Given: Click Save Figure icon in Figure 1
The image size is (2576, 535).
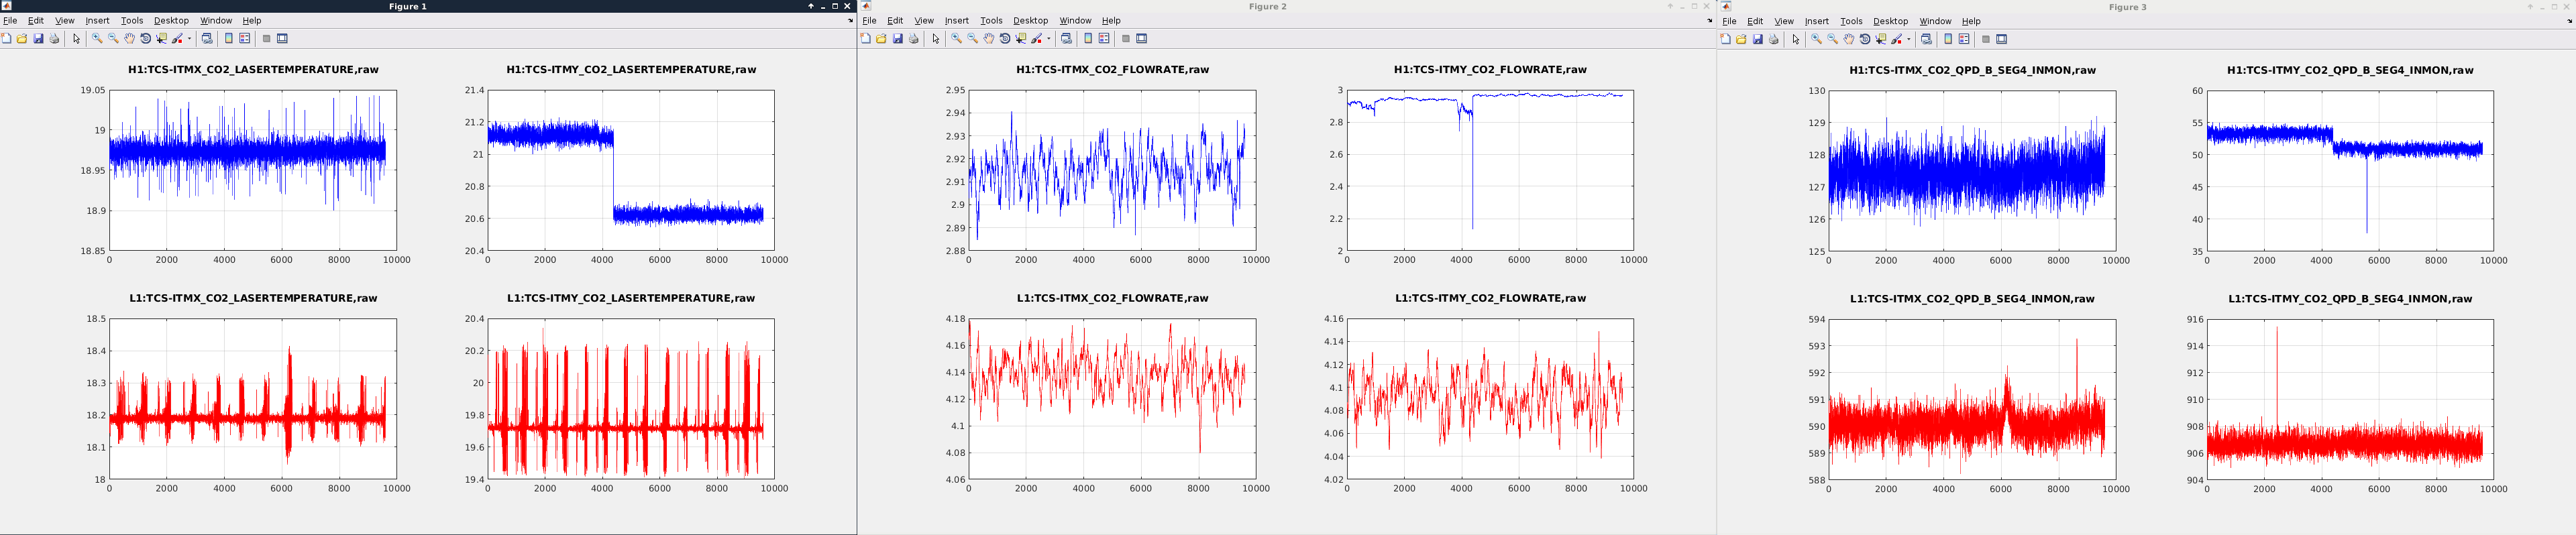Looking at the screenshot, I should point(38,39).
